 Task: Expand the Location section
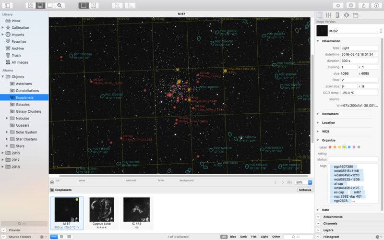pos(318,123)
